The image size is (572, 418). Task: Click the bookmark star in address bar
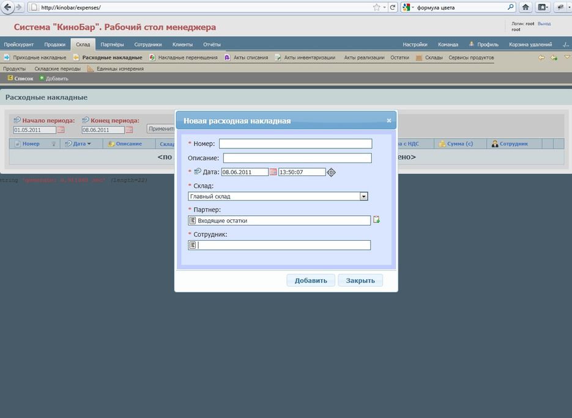click(376, 7)
